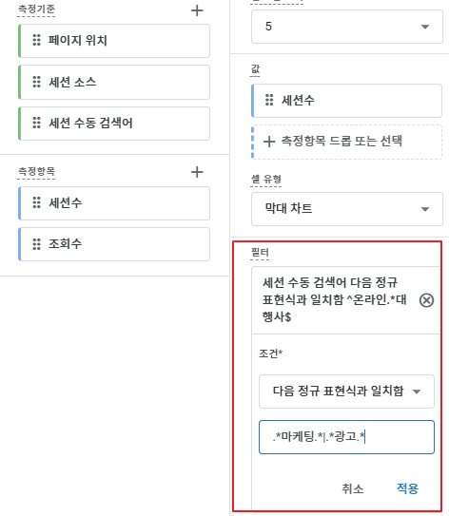The image size is (449, 516).
Task: Click 취소 to cancel the filter
Action: 353,488
